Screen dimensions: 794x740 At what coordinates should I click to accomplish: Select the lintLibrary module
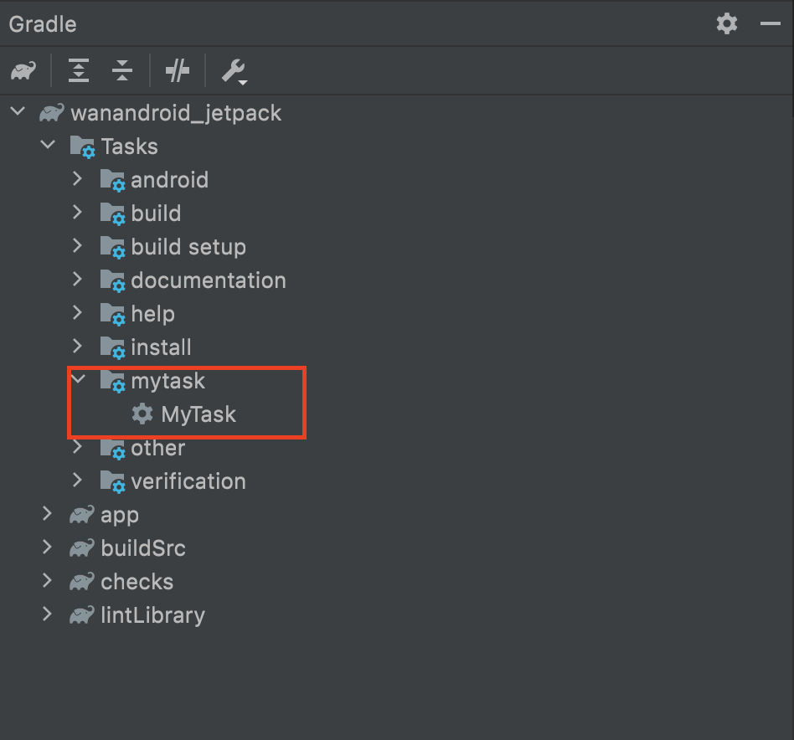152,615
